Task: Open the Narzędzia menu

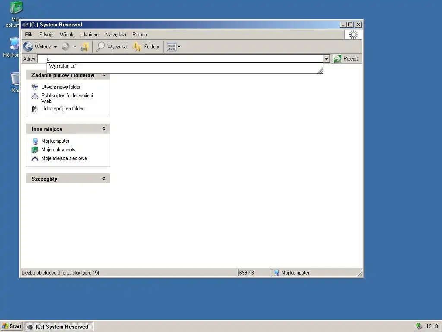Action: point(116,35)
